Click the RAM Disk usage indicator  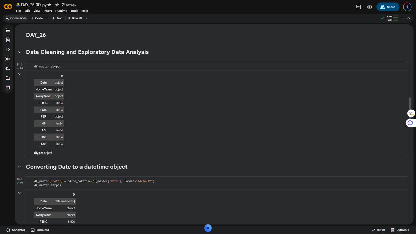[x=392, y=18]
